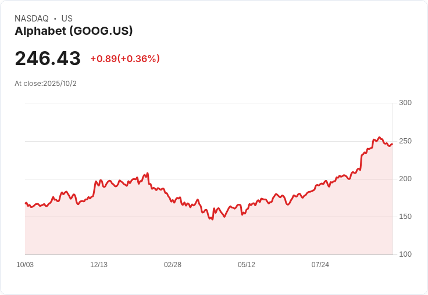Click the 02/28 x-axis date label
428x295 pixels.
point(173,265)
